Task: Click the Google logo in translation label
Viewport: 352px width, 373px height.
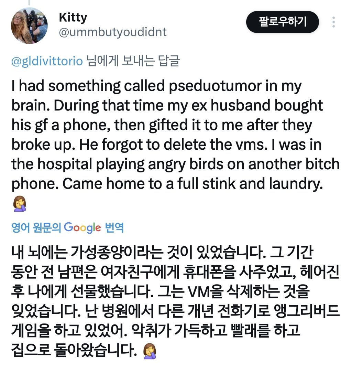Action: pyautogui.click(x=82, y=227)
